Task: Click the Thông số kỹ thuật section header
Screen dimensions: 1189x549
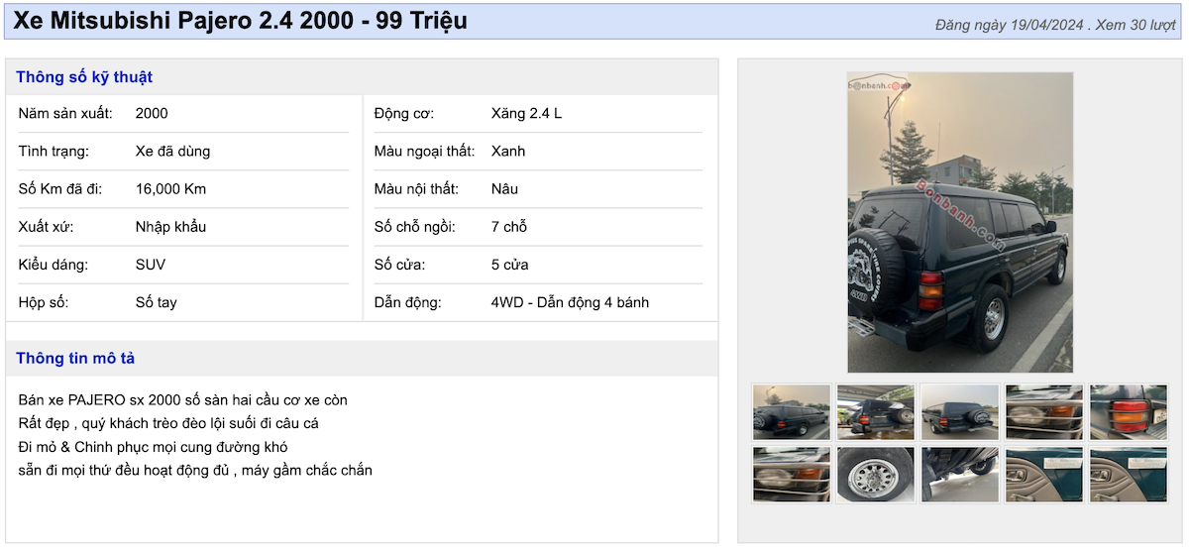Action: coord(84,77)
